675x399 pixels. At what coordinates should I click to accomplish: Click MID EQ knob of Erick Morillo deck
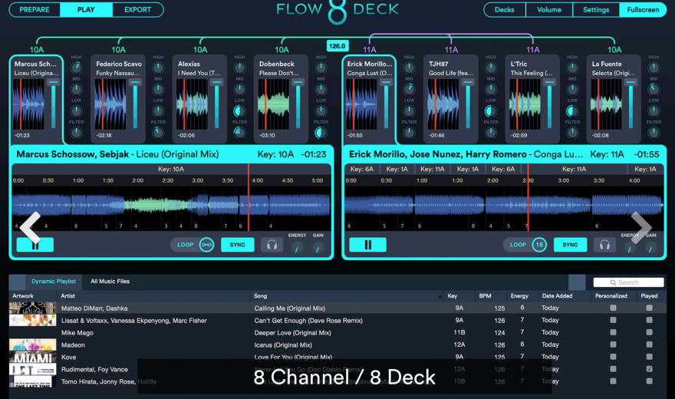409,89
